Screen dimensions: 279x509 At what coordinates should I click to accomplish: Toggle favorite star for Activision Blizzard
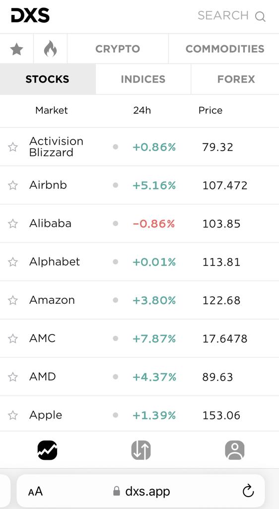pyautogui.click(x=13, y=147)
